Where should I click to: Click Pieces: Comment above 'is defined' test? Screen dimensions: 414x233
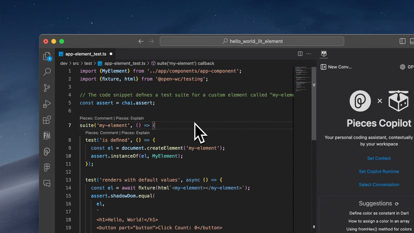102,132
